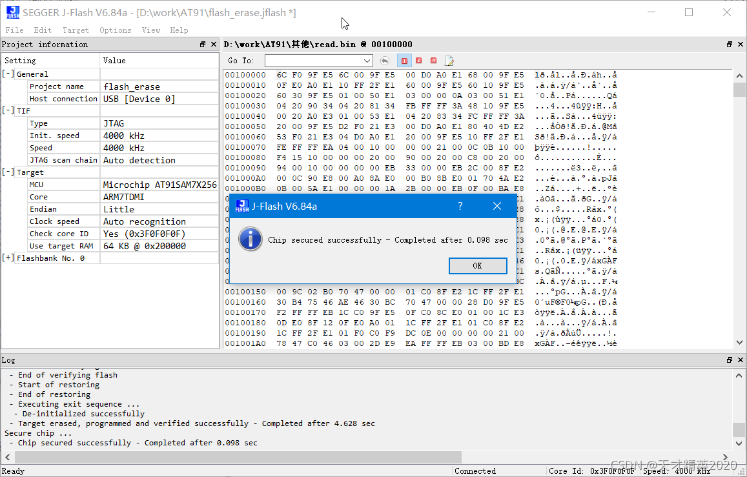Select Use target RAM value 64 KB @ 0x200000
The image size is (747, 477).
coord(159,246)
